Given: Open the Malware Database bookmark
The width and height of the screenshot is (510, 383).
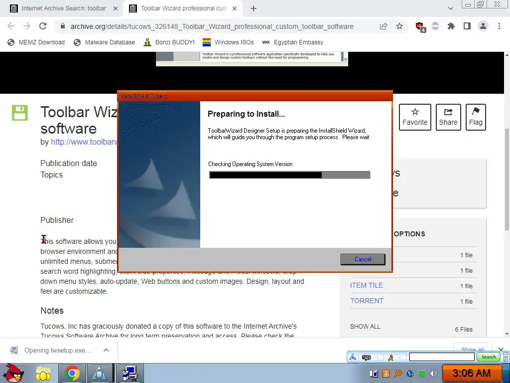Looking at the screenshot, I should [x=104, y=42].
